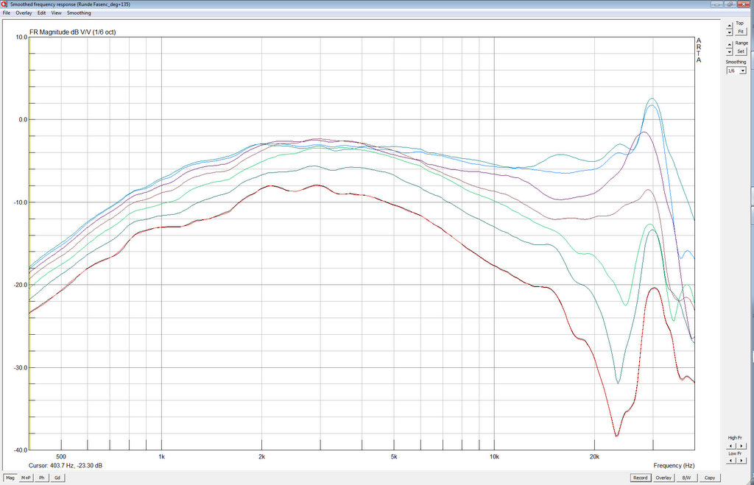
Task: Open the Smoothing menu
Action: pos(79,13)
